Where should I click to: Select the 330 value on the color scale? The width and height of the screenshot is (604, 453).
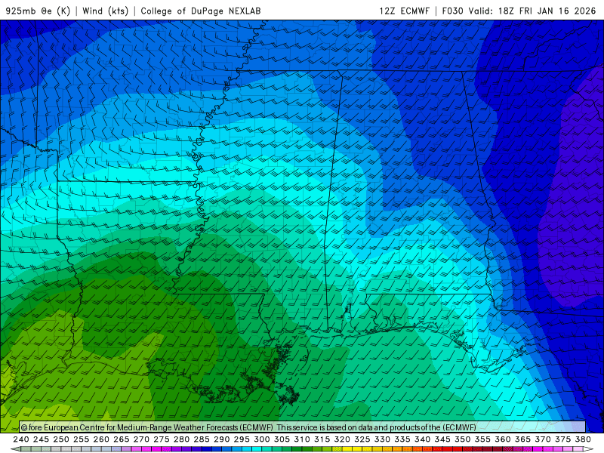pyautogui.click(x=382, y=439)
